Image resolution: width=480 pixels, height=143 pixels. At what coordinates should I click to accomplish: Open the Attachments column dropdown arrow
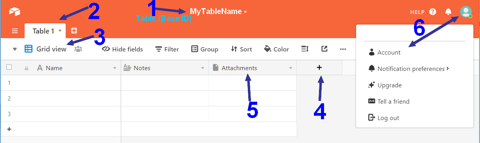290,68
